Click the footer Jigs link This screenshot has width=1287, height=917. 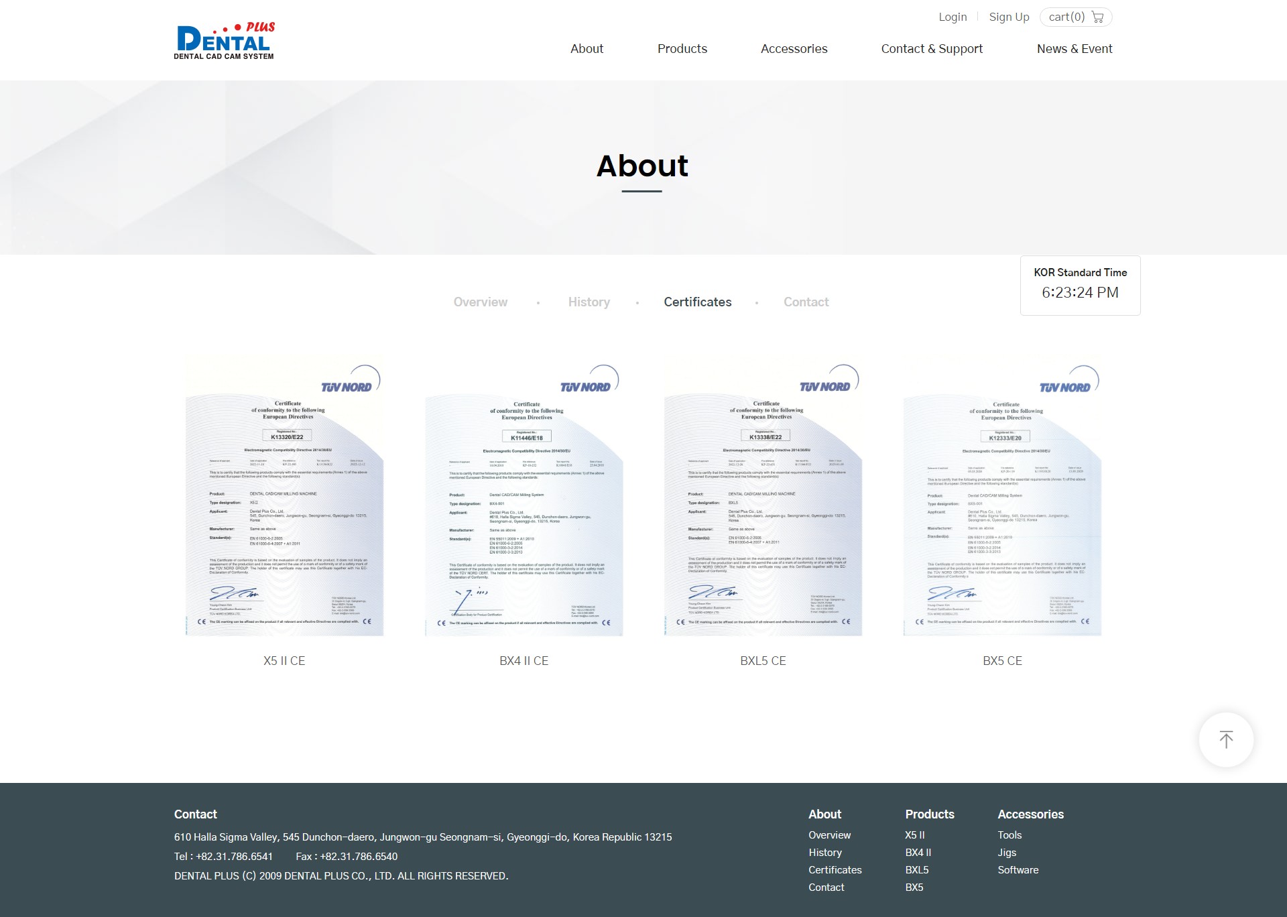[x=1007, y=852]
